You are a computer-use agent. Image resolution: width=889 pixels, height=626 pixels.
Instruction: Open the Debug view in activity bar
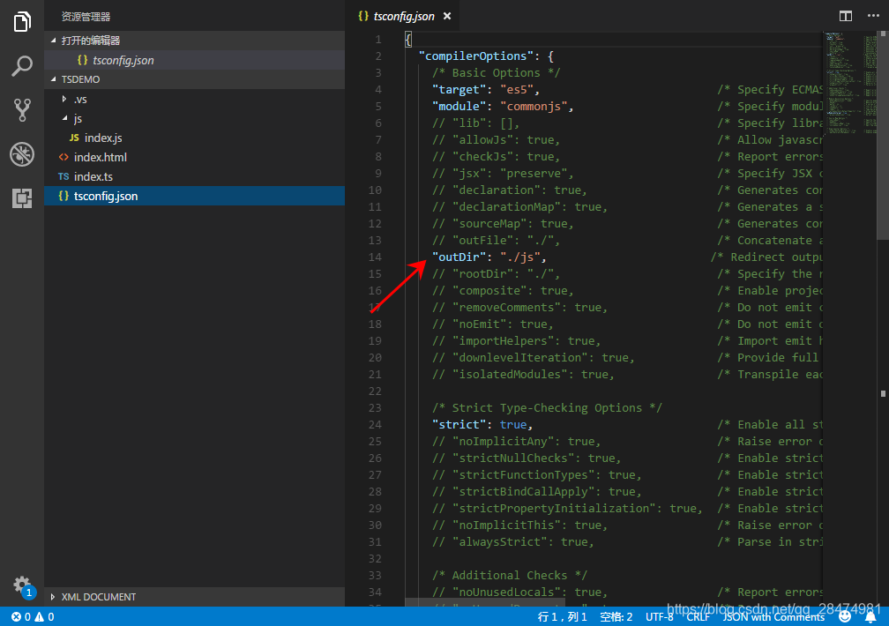pos(22,154)
